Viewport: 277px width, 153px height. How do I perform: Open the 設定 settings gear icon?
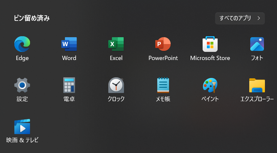22,85
